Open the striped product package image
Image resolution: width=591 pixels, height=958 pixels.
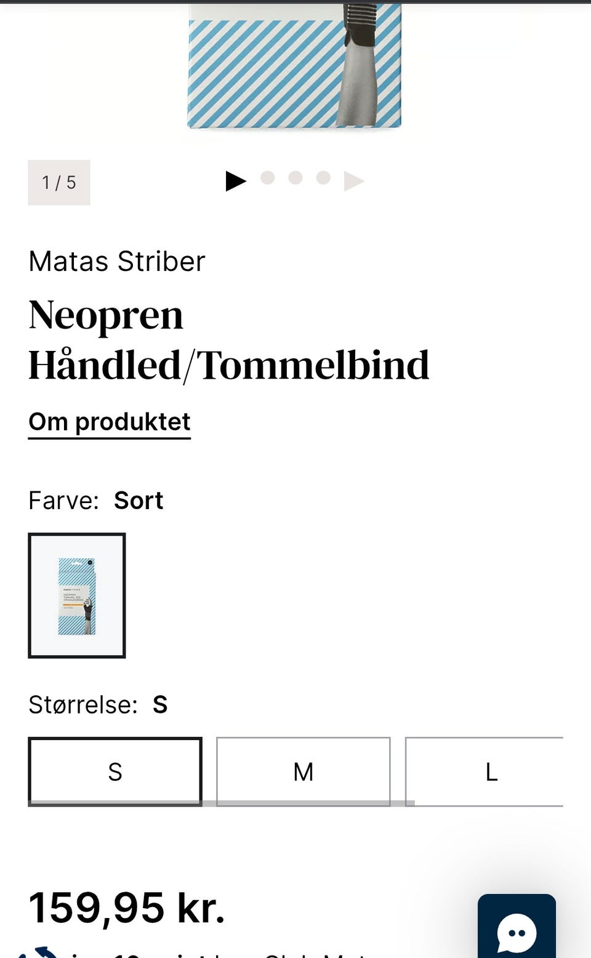click(294, 66)
